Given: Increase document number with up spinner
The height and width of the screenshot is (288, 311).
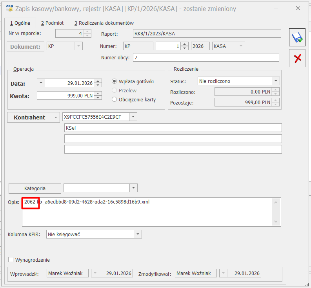Looking at the screenshot, I should tap(185, 44).
